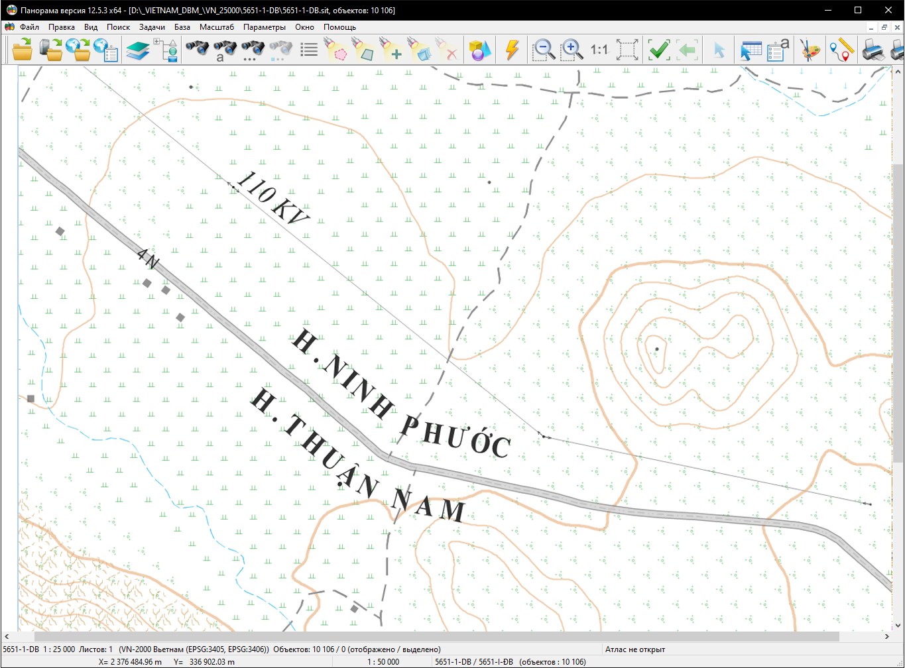
Task: Click the fit-whole-map frame icon
Action: pos(627,50)
